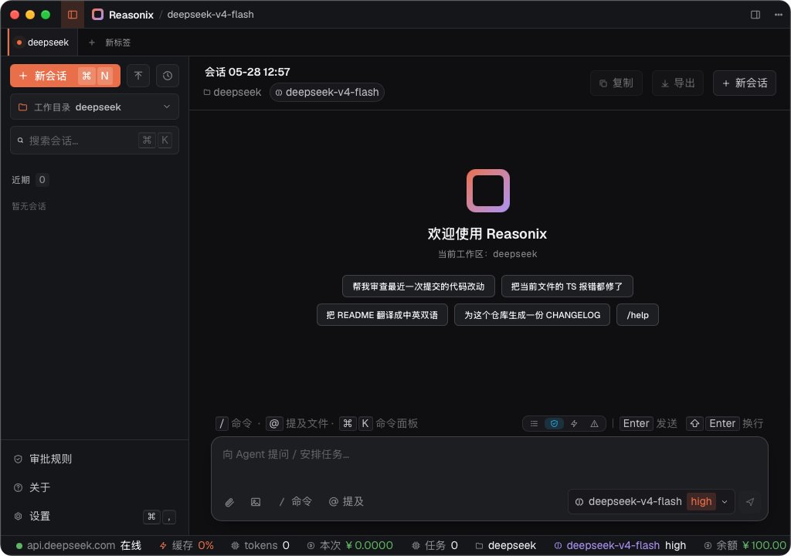Click the large Reasonix welcome logo
Image resolution: width=791 pixels, height=556 pixels.
click(488, 191)
